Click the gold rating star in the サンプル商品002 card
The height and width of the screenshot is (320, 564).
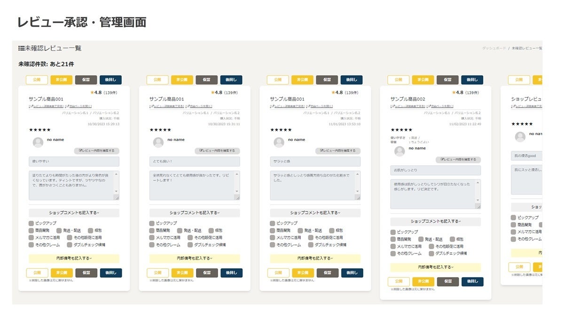coord(454,93)
